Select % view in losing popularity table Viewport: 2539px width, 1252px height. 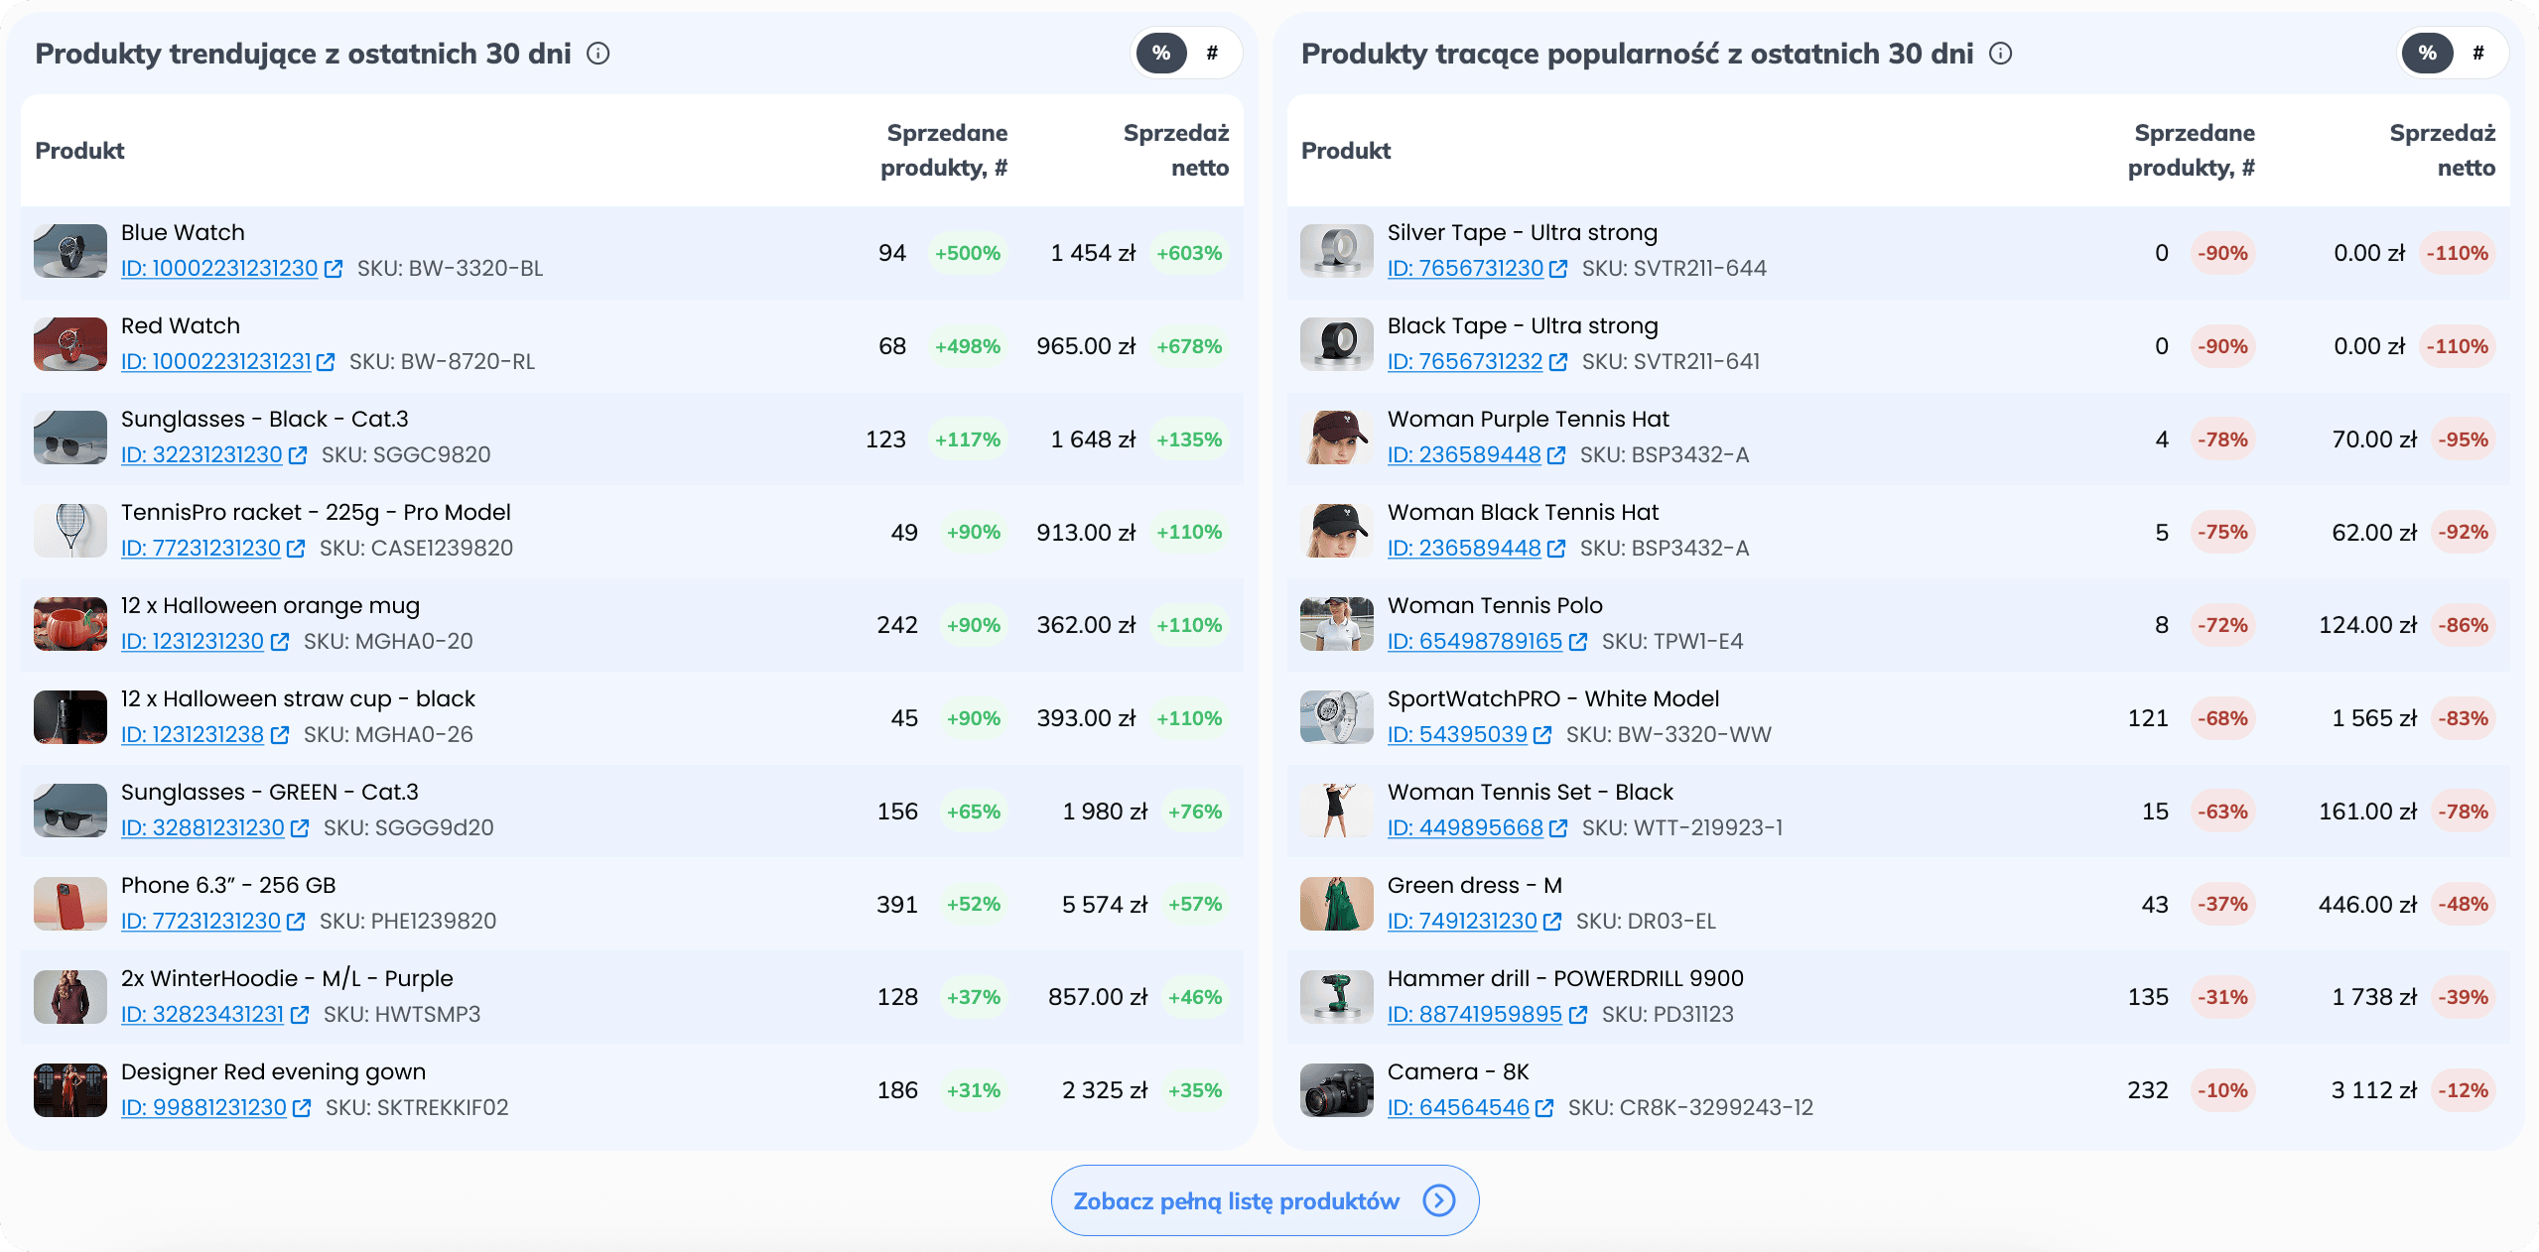pos(2428,54)
